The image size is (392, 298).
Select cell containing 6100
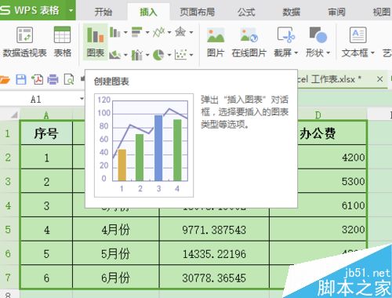pos(332,205)
